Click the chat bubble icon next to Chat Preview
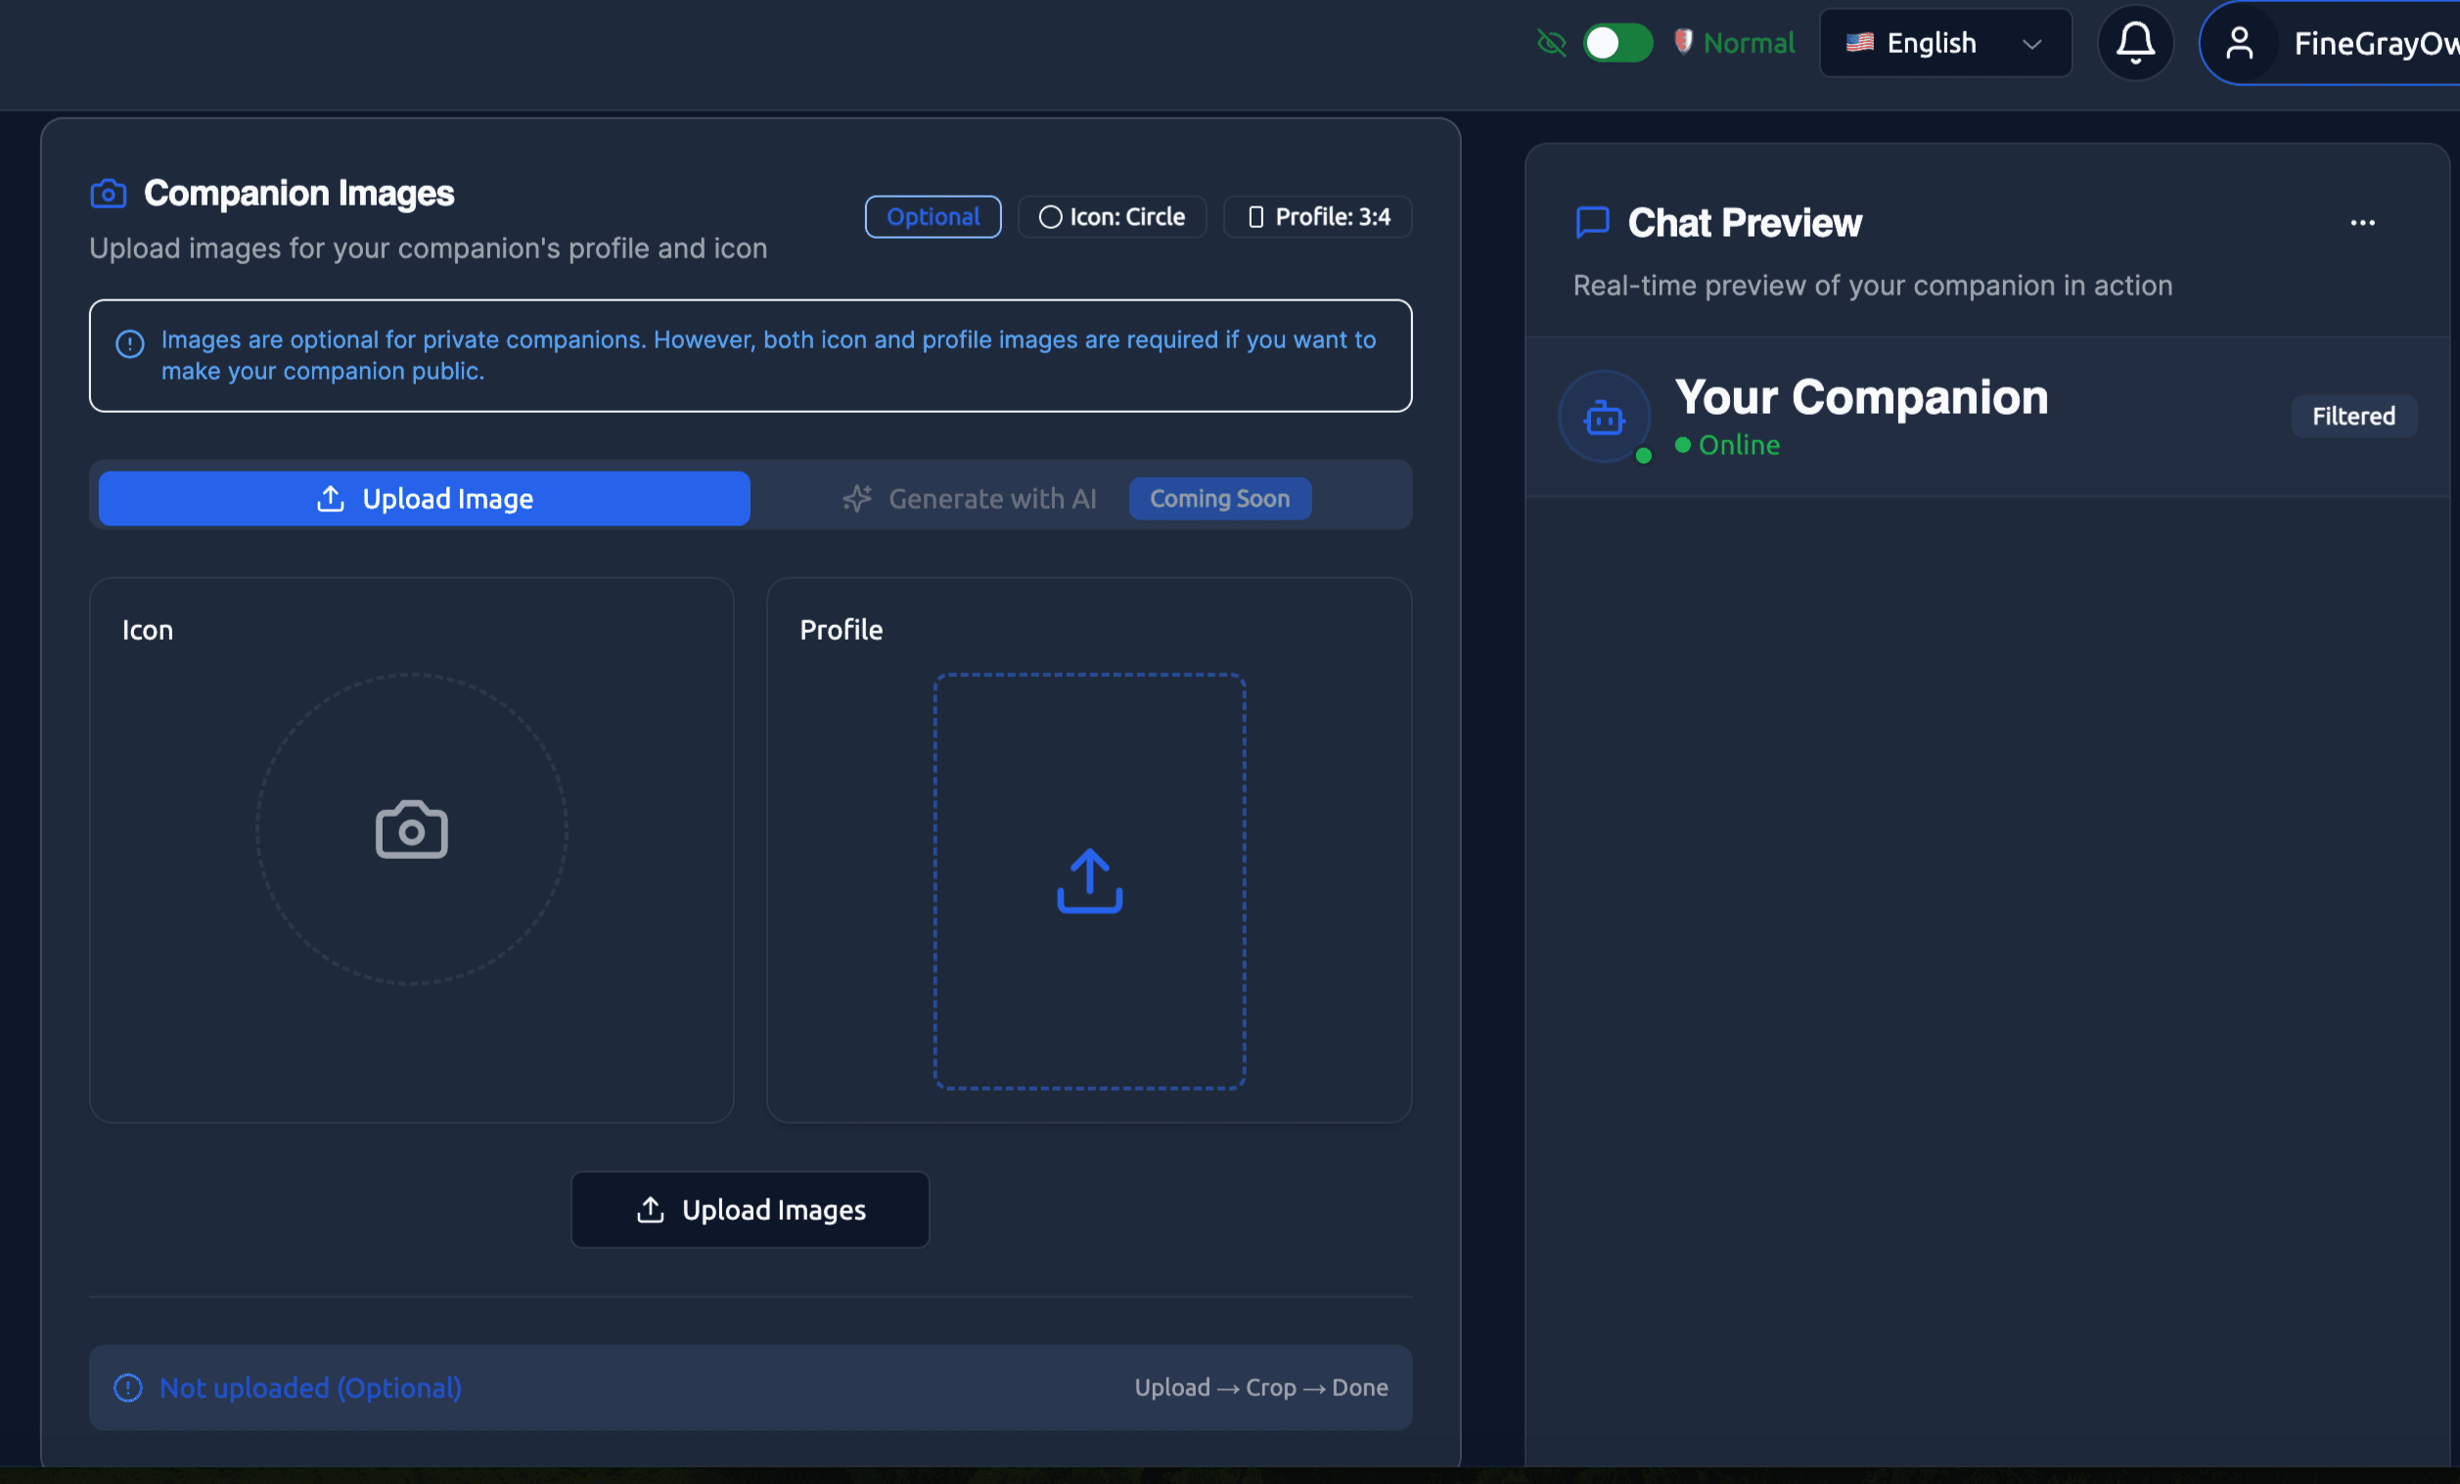Viewport: 2460px width, 1484px height. tap(1591, 222)
